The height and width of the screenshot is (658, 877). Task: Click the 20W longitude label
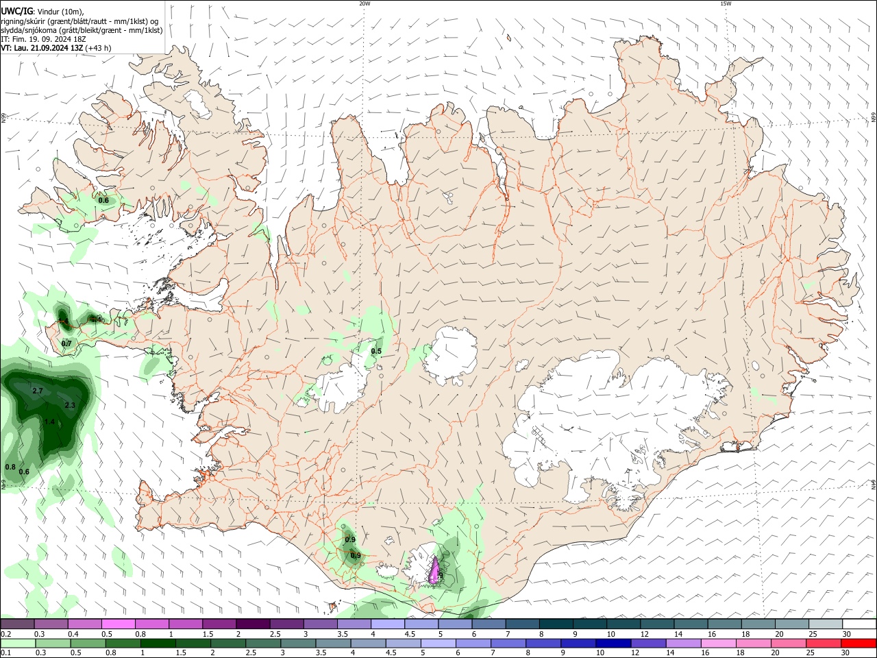[365, 3]
